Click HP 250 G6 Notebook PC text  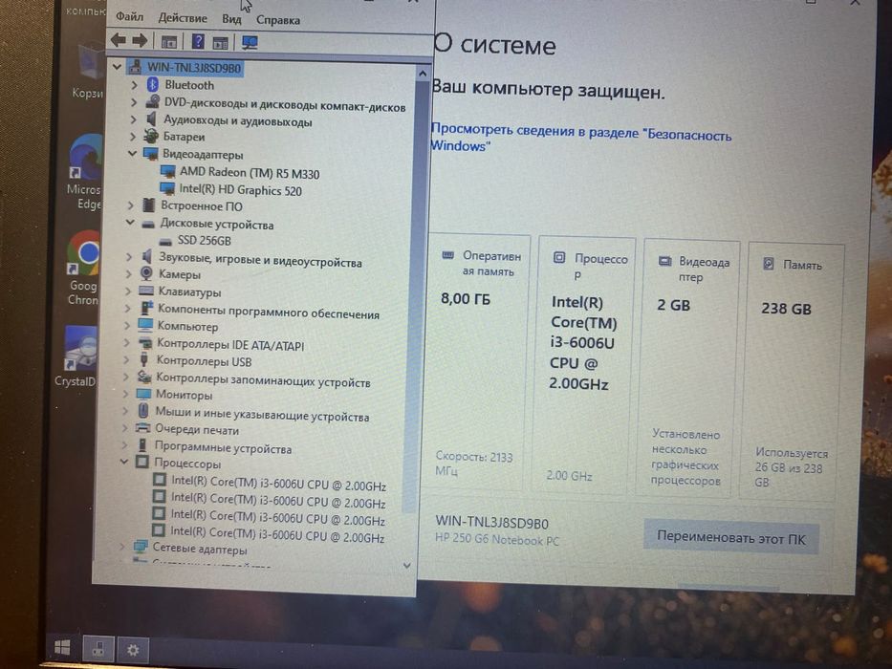(497, 539)
